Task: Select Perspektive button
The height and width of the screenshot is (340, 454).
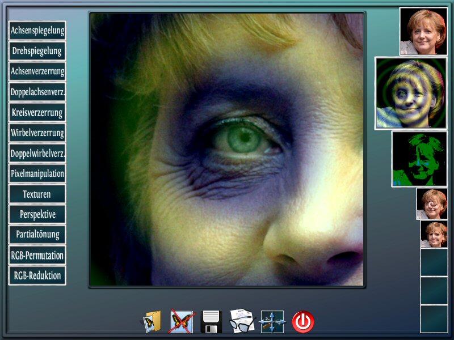Action: tap(37, 214)
